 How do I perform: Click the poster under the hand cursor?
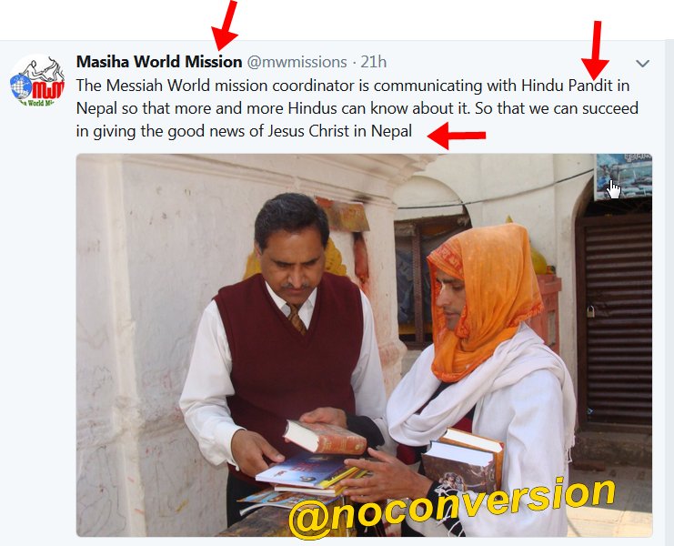[623, 177]
